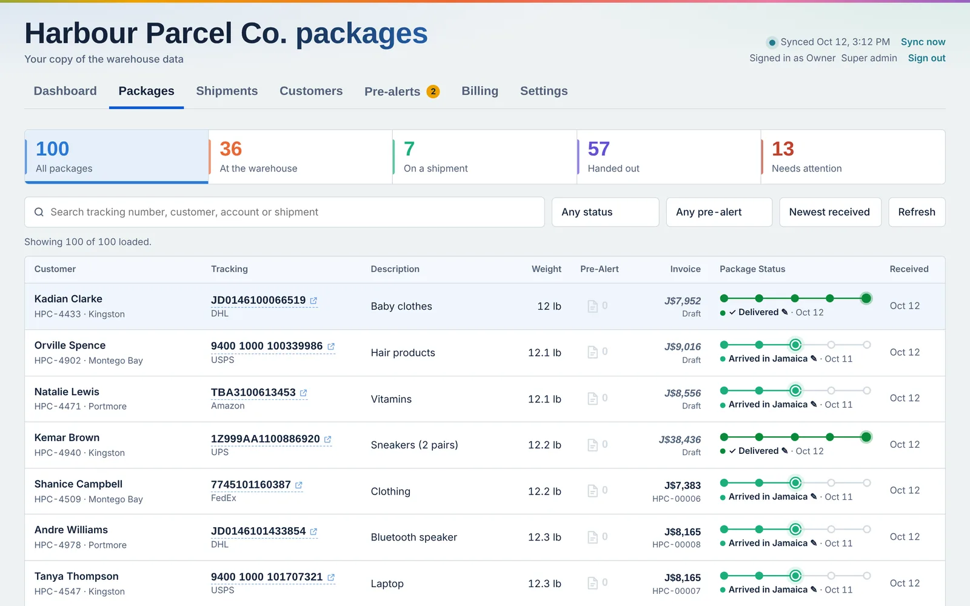Click tracking number 7745101160387
This screenshot has width=970, height=606.
pos(251,485)
